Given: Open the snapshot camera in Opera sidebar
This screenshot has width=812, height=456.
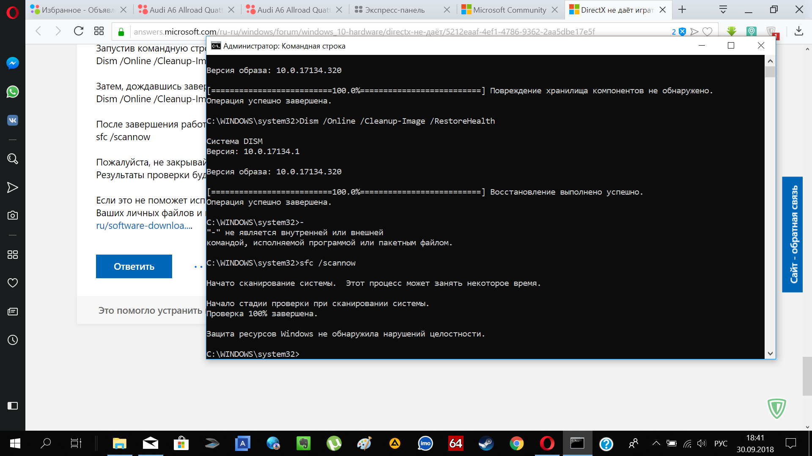Looking at the screenshot, I should 13,215.
